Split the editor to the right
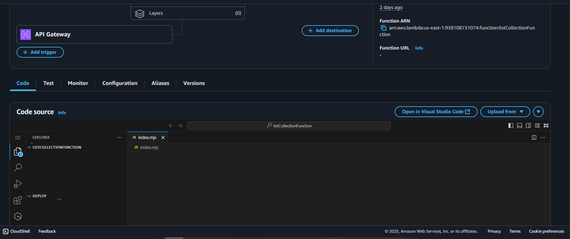 [534, 138]
